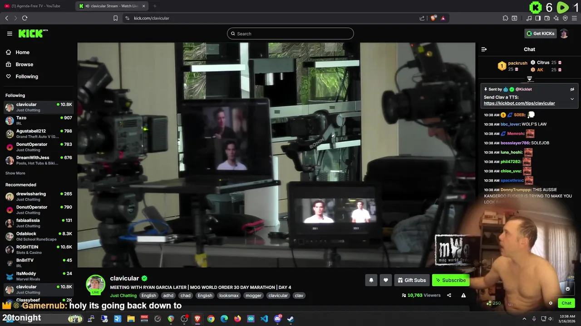Collapse the pinned message chevron
The height and width of the screenshot is (326, 581).
572,99
